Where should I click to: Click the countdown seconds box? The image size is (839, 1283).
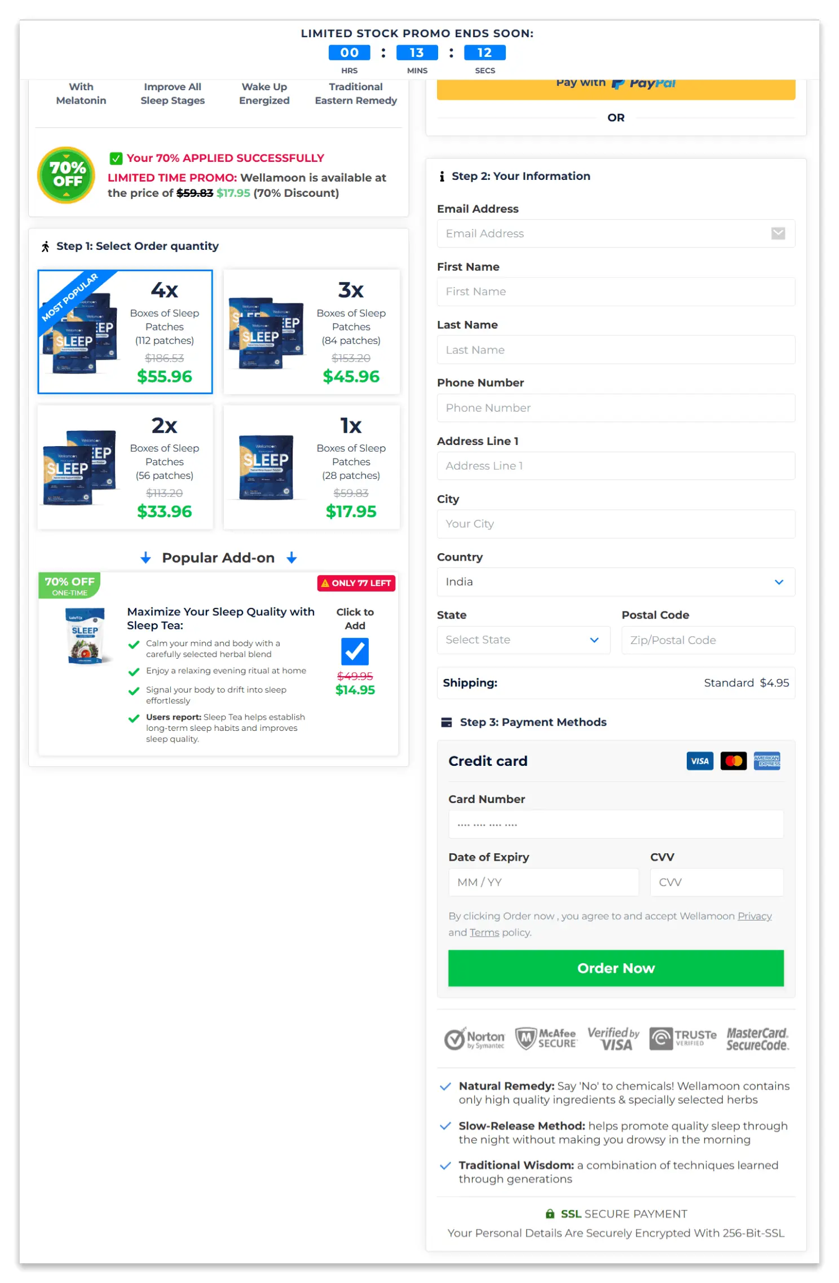click(485, 52)
